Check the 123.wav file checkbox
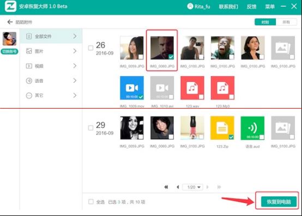The width and height of the screenshot is (302, 216). 201,97
